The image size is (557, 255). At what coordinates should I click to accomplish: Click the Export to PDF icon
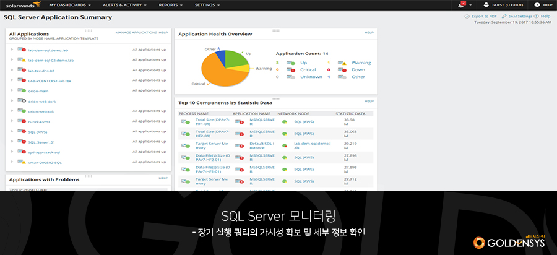[x=467, y=16]
